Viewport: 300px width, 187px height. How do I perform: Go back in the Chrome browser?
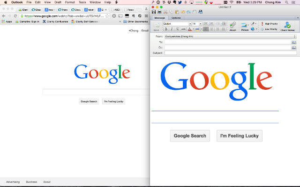click(x=4, y=16)
